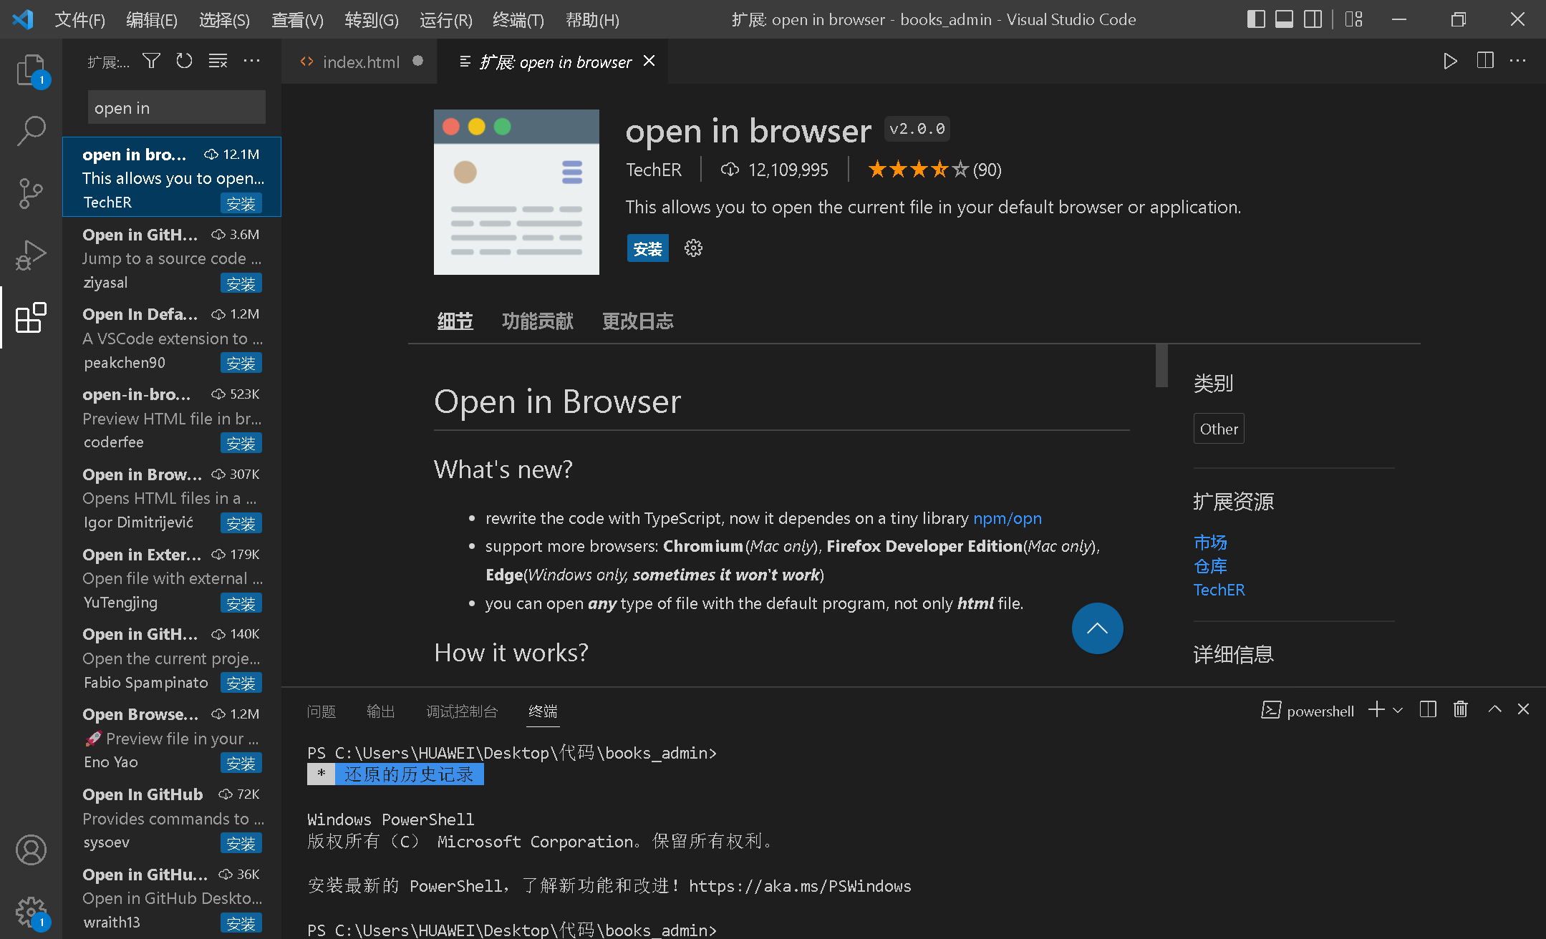Open the Explorer view in activity bar
The image size is (1546, 939).
click(31, 70)
